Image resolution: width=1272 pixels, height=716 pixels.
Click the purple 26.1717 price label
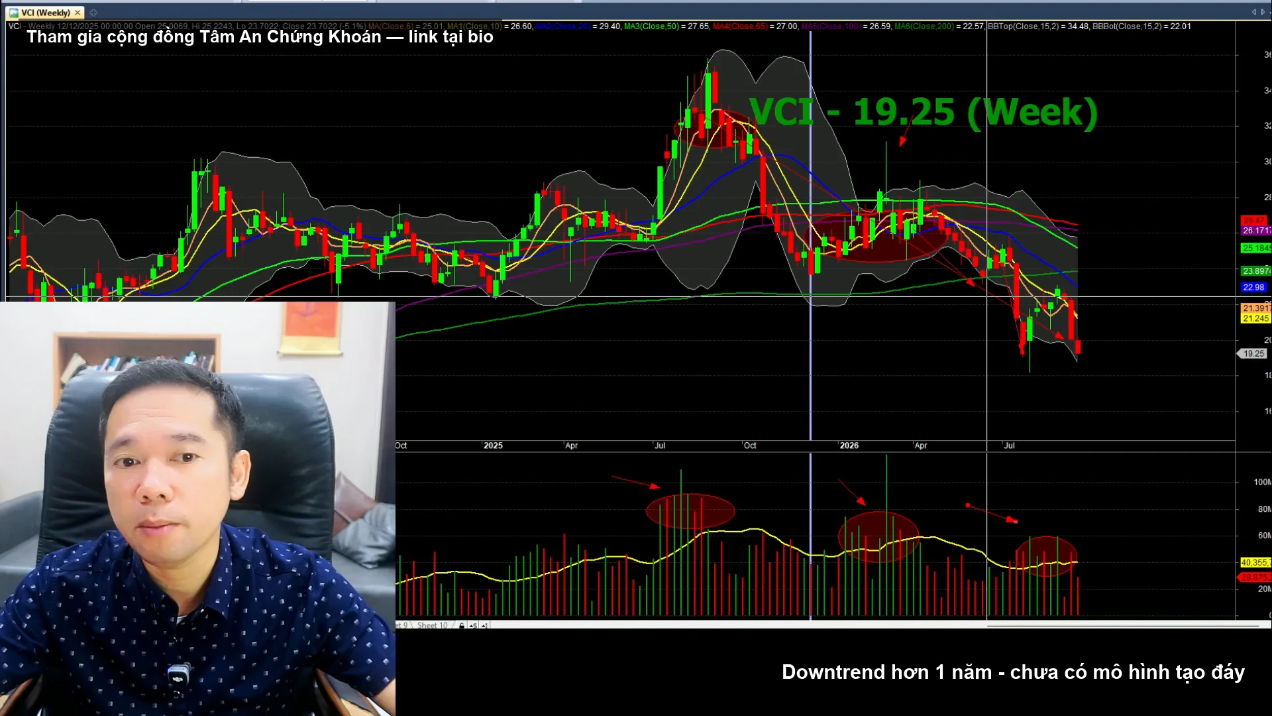[1255, 231]
